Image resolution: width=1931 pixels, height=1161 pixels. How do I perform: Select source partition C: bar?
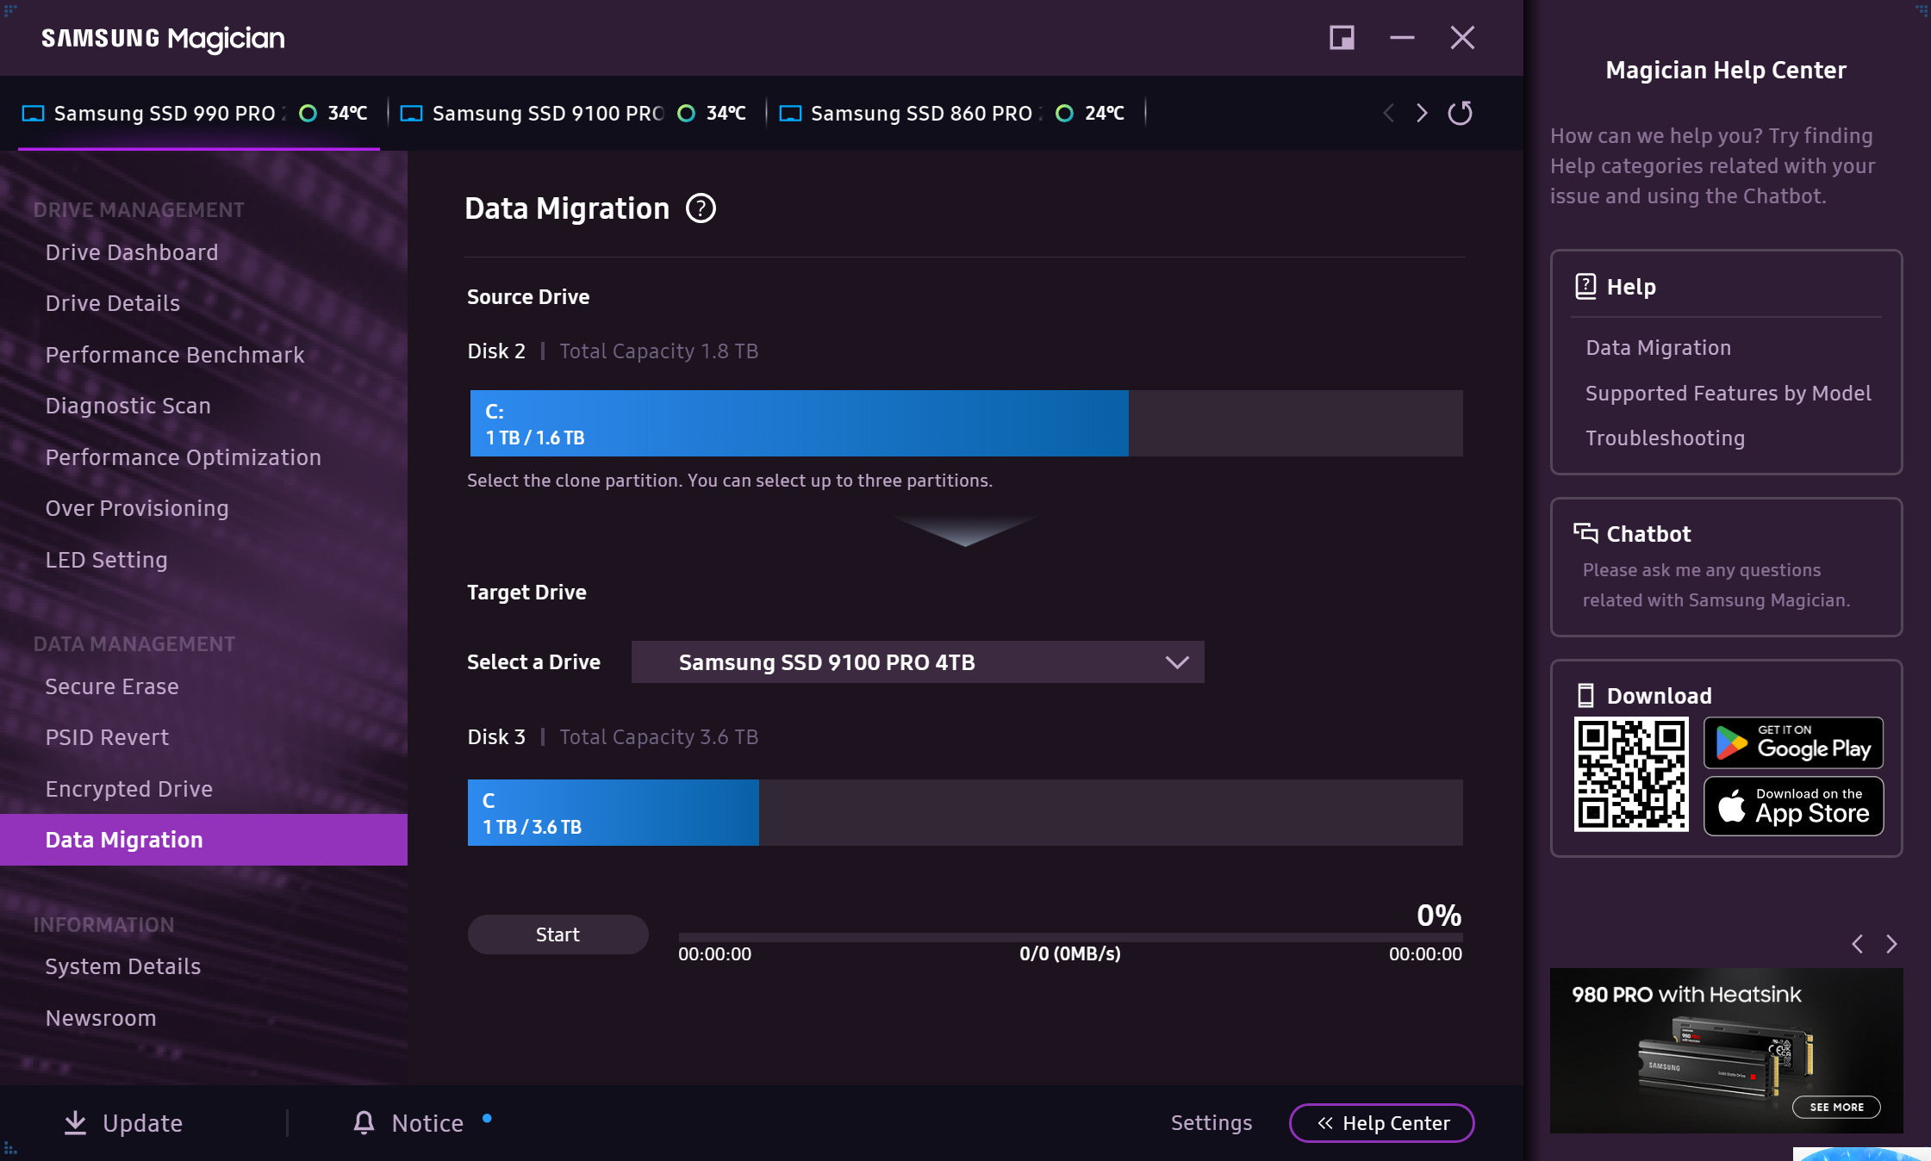tap(798, 423)
